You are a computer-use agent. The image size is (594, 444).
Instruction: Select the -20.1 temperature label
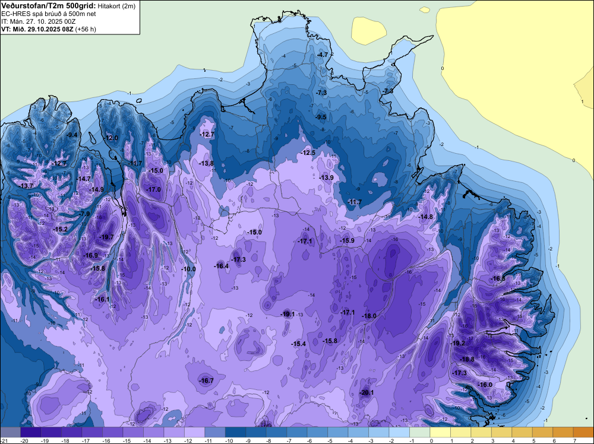click(366, 392)
